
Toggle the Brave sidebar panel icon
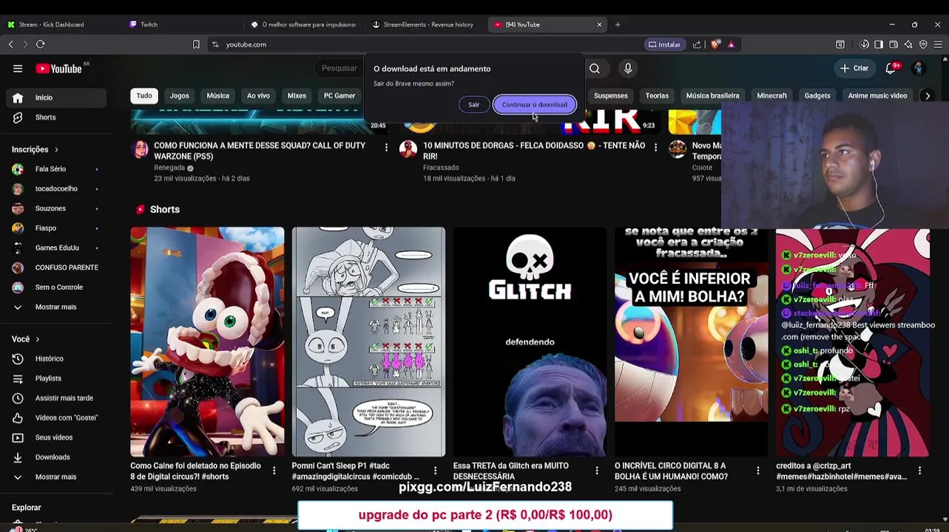[x=879, y=44]
